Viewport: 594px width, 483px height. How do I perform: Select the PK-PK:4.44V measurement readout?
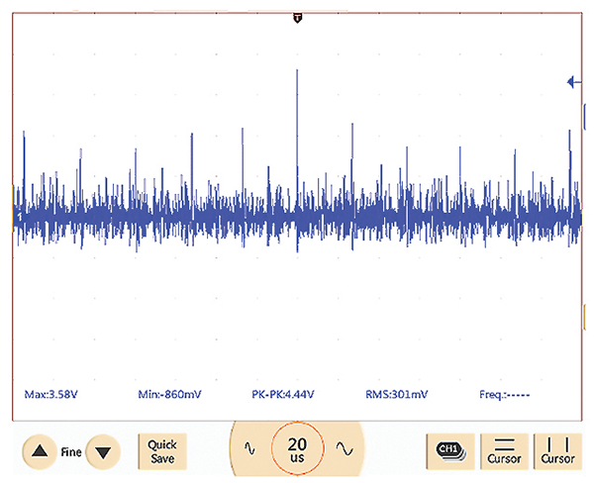[283, 394]
